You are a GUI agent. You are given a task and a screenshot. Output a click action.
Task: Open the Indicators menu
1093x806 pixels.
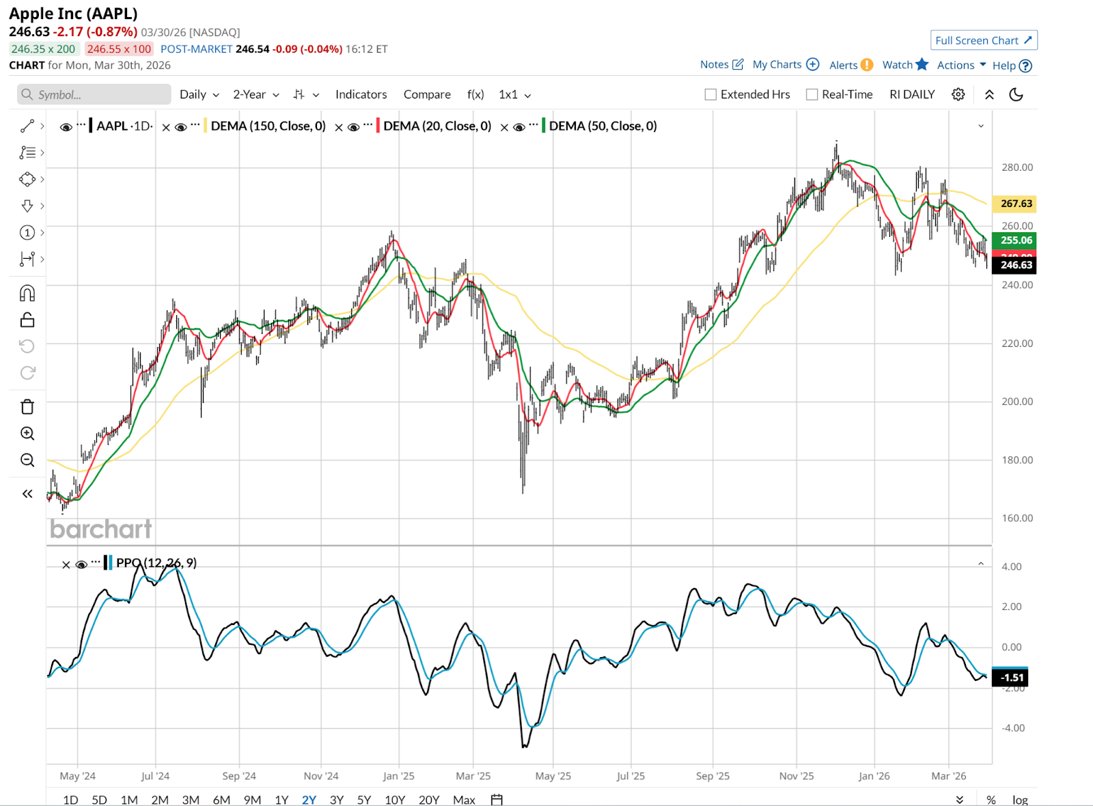tap(361, 94)
